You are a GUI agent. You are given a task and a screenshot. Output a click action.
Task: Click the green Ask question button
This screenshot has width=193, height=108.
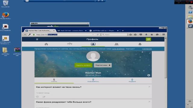pos(83,65)
